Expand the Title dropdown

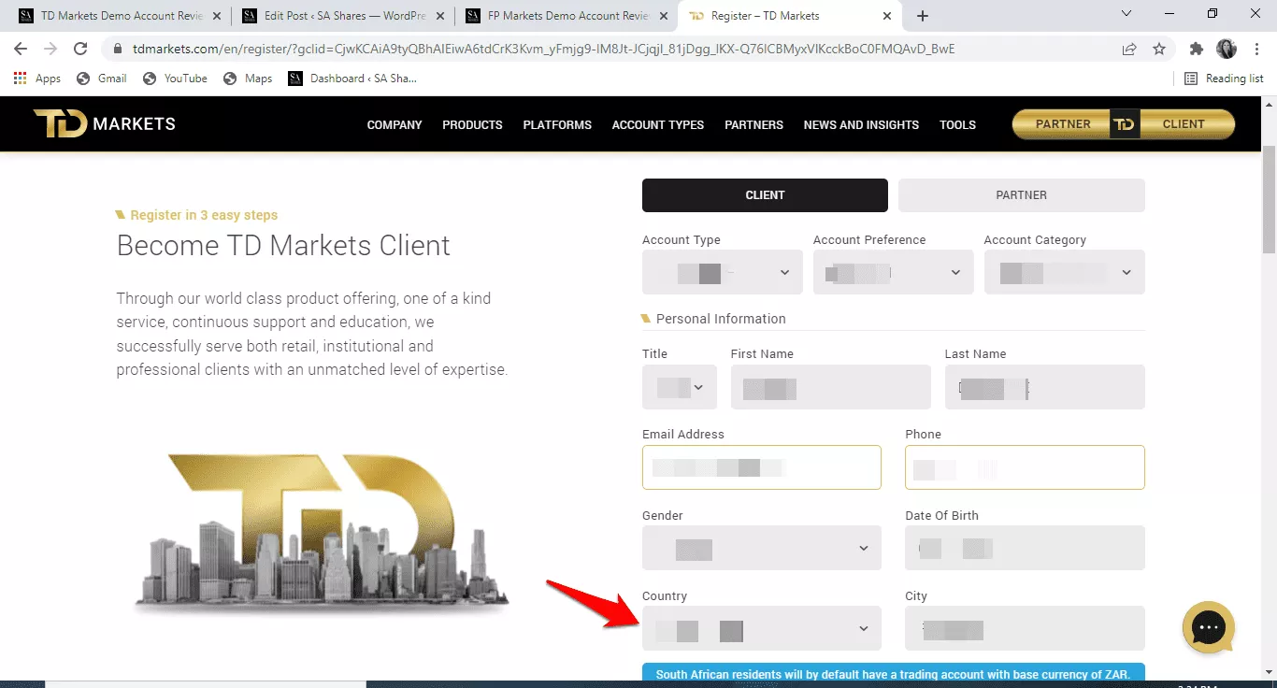[680, 387]
